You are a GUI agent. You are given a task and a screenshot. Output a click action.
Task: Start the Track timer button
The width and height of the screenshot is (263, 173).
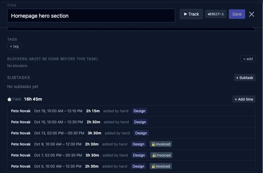click(x=191, y=14)
